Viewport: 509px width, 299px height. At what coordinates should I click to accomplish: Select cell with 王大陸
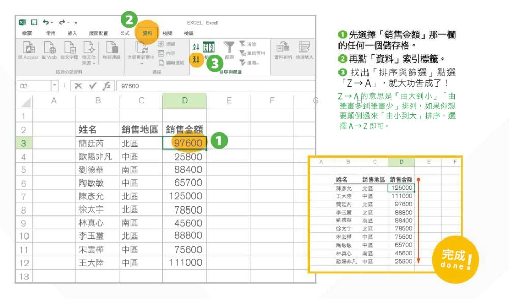tap(97, 263)
